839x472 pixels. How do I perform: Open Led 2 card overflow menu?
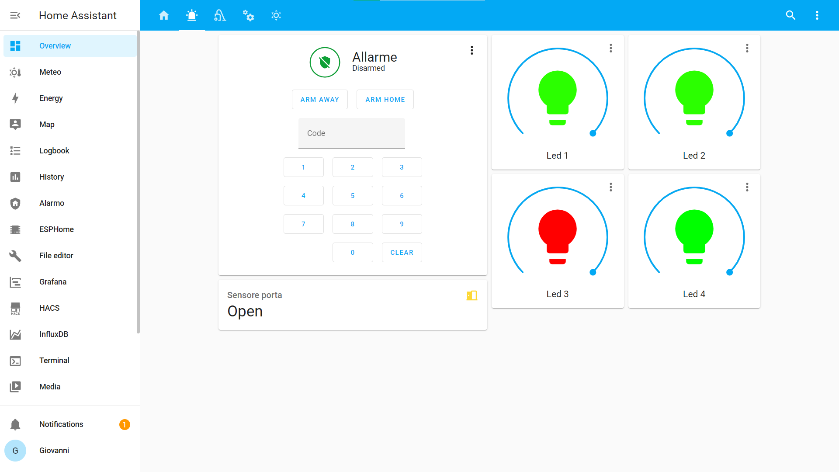747,48
